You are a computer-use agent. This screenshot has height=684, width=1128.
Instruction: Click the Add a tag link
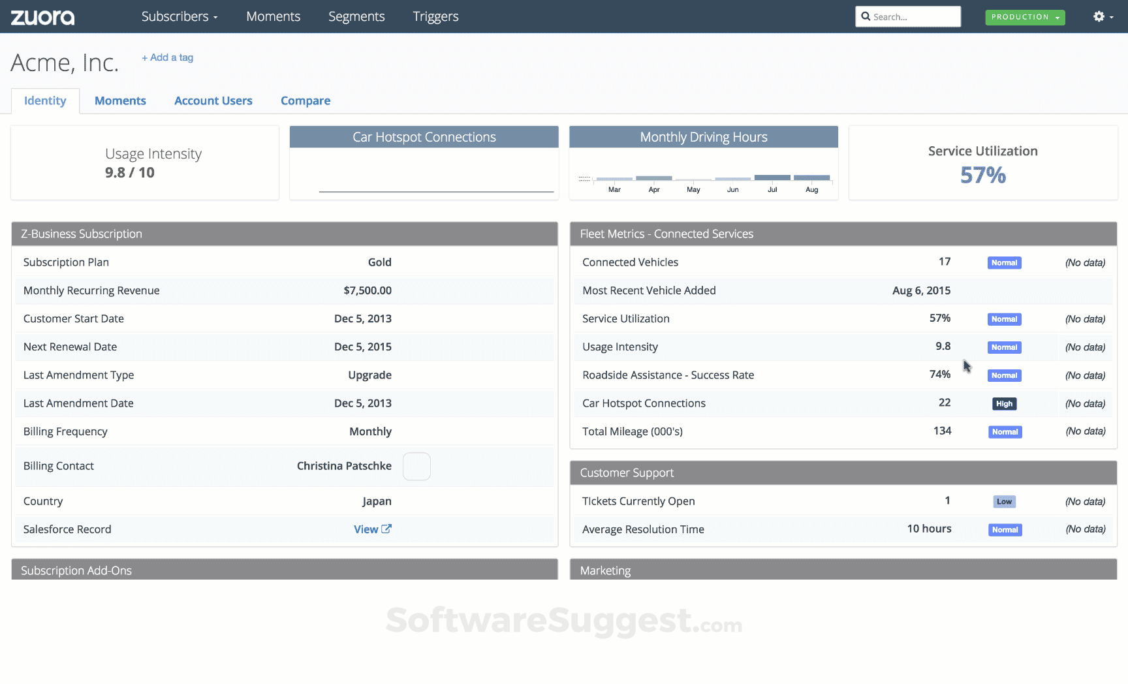click(168, 57)
